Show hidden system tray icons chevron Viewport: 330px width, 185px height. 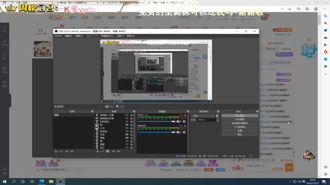(x=290, y=182)
